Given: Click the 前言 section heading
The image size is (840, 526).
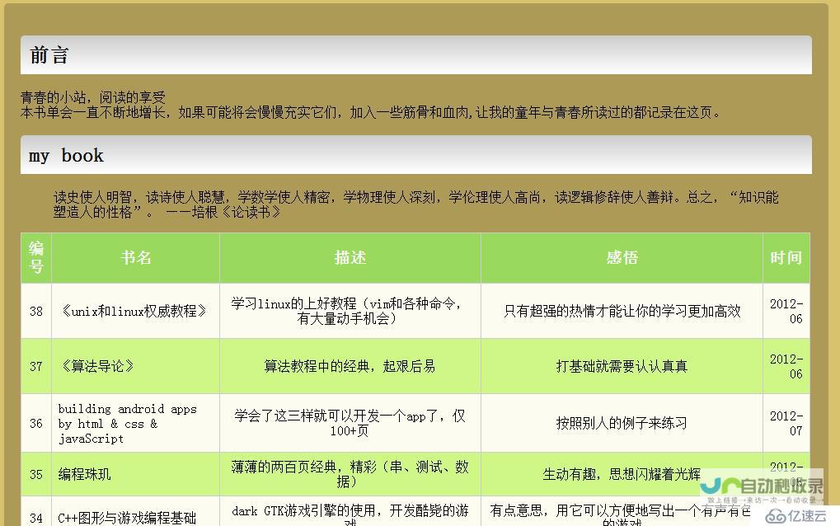Looking at the screenshot, I should tap(415, 55).
